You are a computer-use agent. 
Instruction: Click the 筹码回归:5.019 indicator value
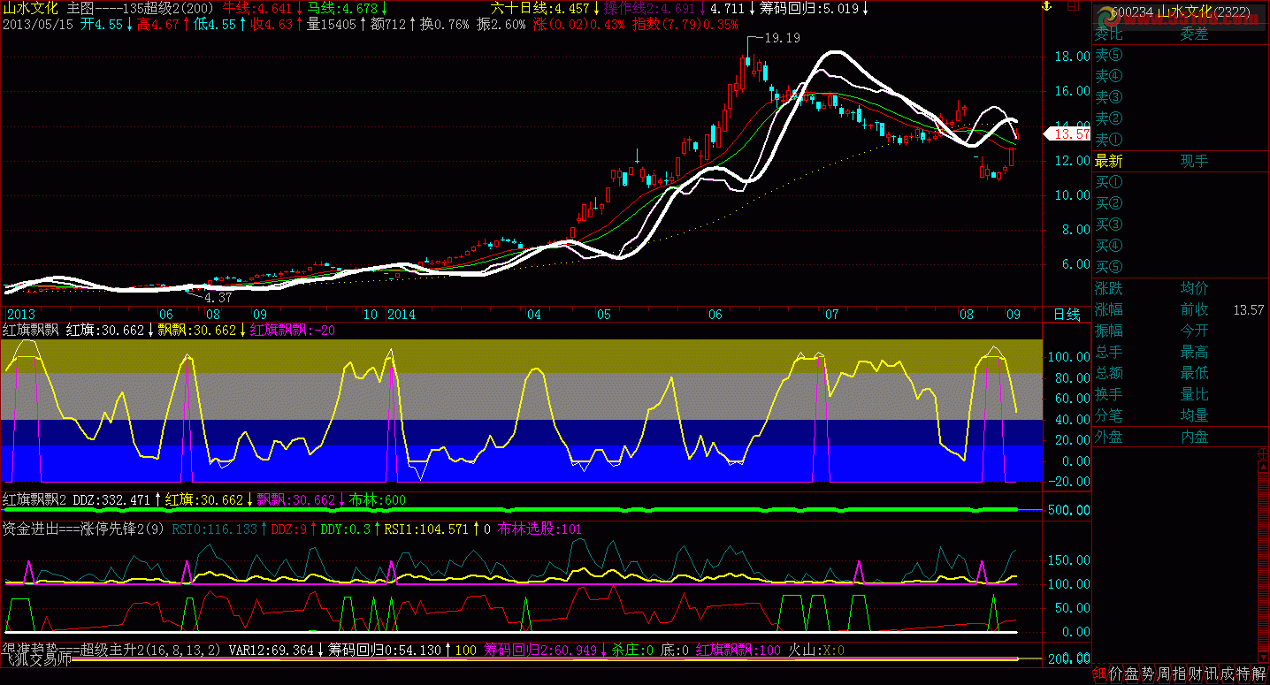tap(809, 8)
